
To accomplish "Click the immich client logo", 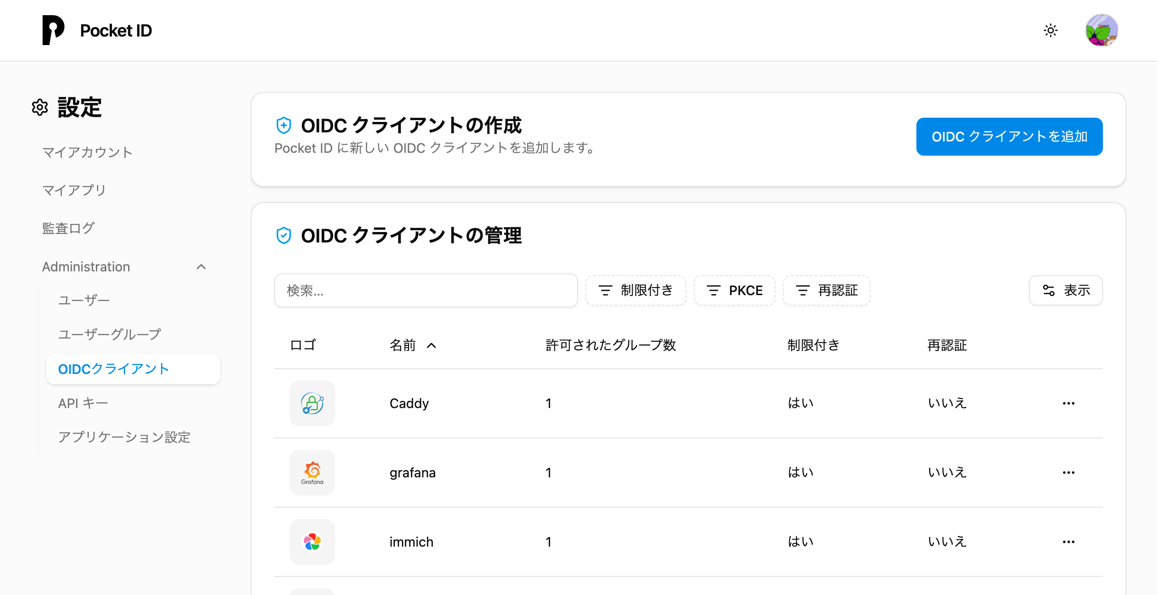I will point(312,541).
